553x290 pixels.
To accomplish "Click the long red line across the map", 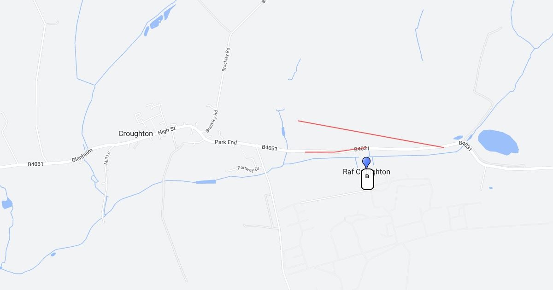I will (x=371, y=134).
